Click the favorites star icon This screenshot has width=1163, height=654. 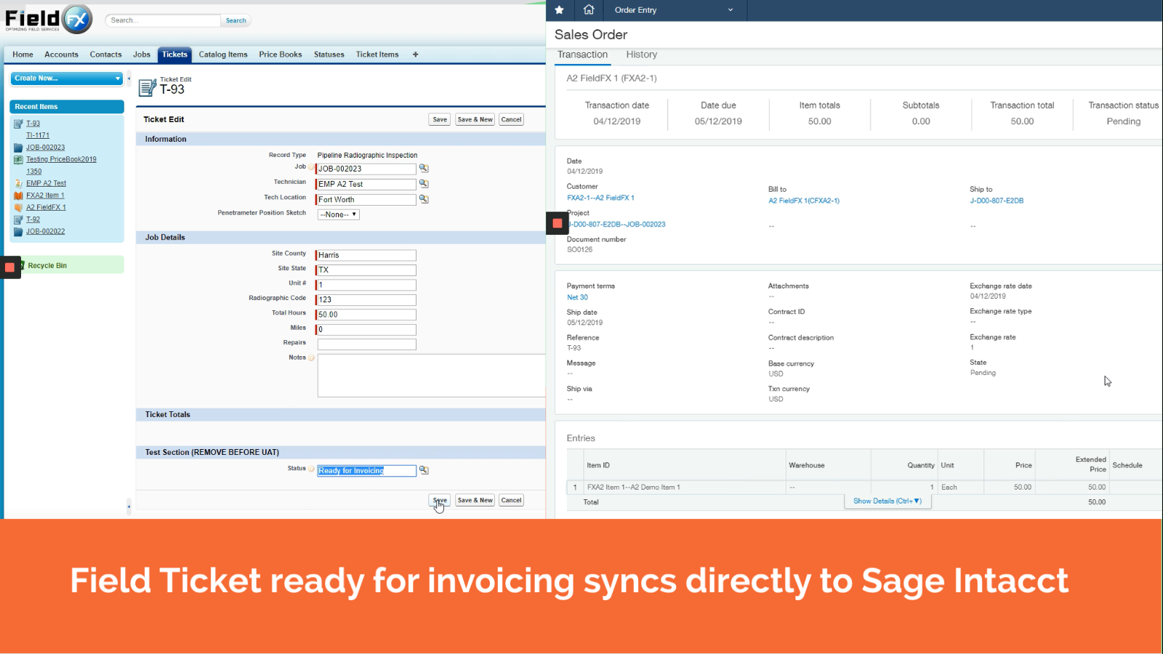pos(559,10)
